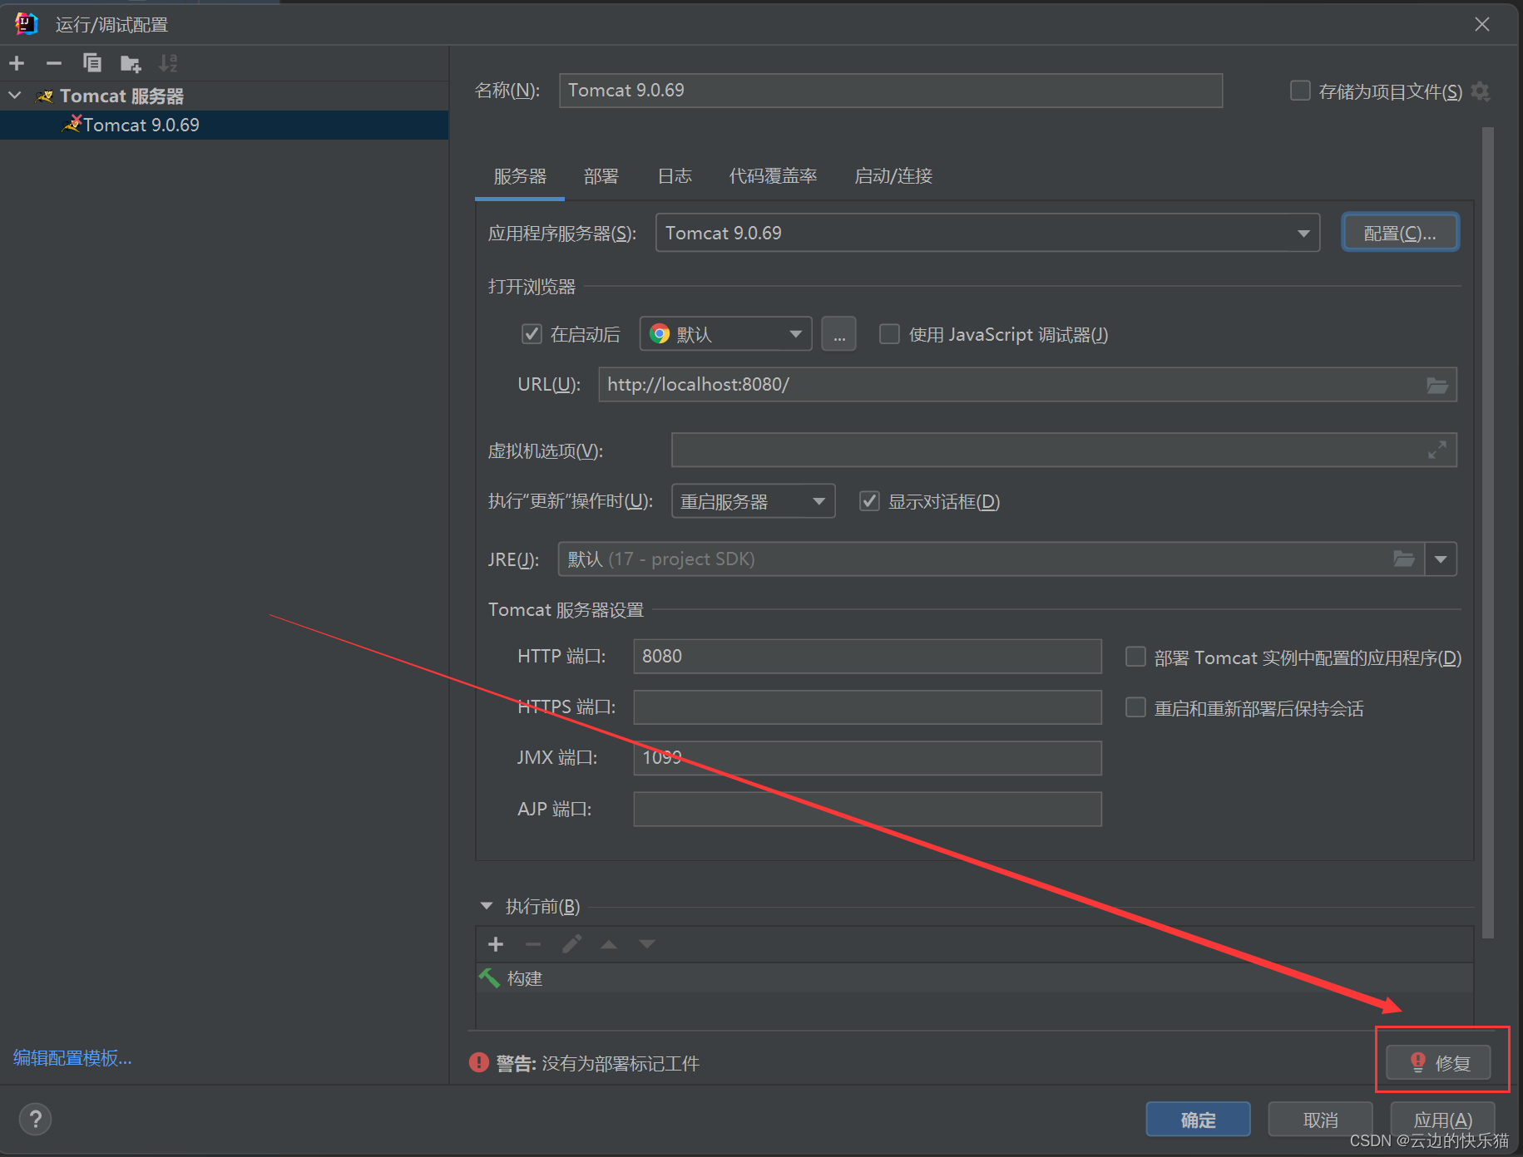The width and height of the screenshot is (1523, 1157).
Task: Click the AJP port field
Action: coord(868,809)
